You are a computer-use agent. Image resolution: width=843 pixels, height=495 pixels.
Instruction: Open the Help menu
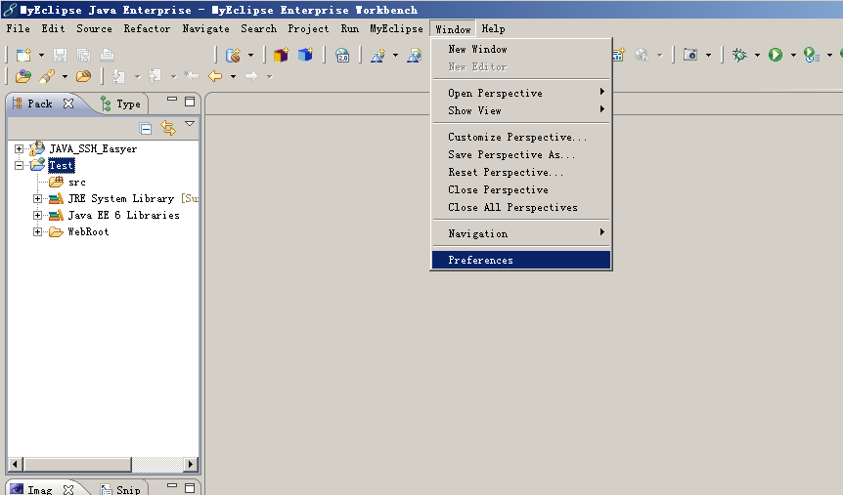[493, 28]
